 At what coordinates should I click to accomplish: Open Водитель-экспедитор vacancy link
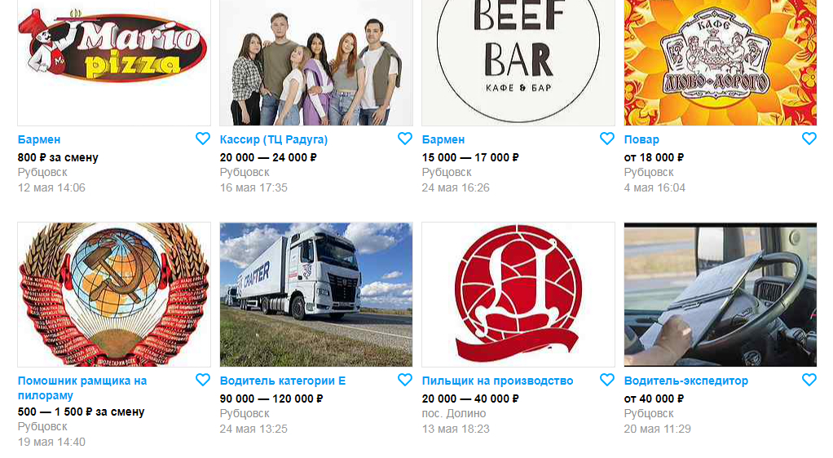click(x=685, y=381)
